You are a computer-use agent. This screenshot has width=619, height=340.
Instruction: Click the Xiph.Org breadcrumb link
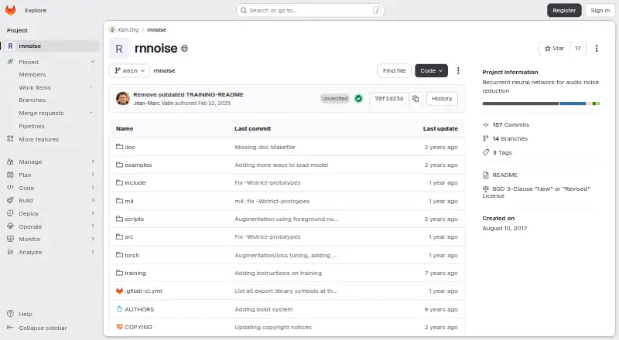128,29
